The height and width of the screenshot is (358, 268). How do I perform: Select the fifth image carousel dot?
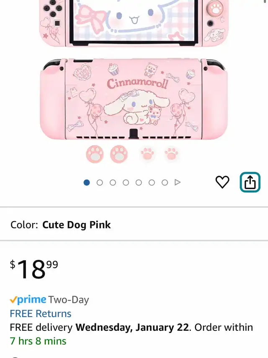(x=139, y=183)
